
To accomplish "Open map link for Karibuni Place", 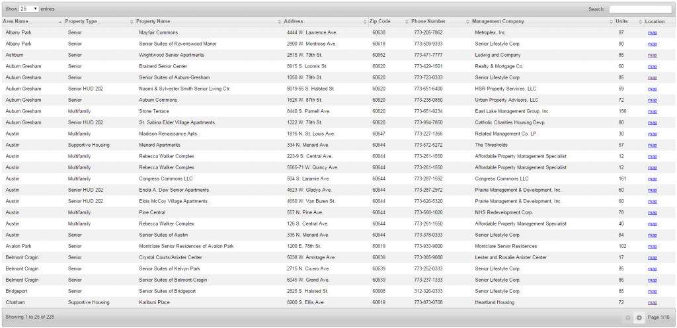I will pyautogui.click(x=652, y=302).
